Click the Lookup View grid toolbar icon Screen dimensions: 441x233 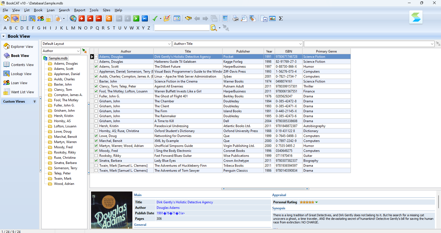coord(32,18)
